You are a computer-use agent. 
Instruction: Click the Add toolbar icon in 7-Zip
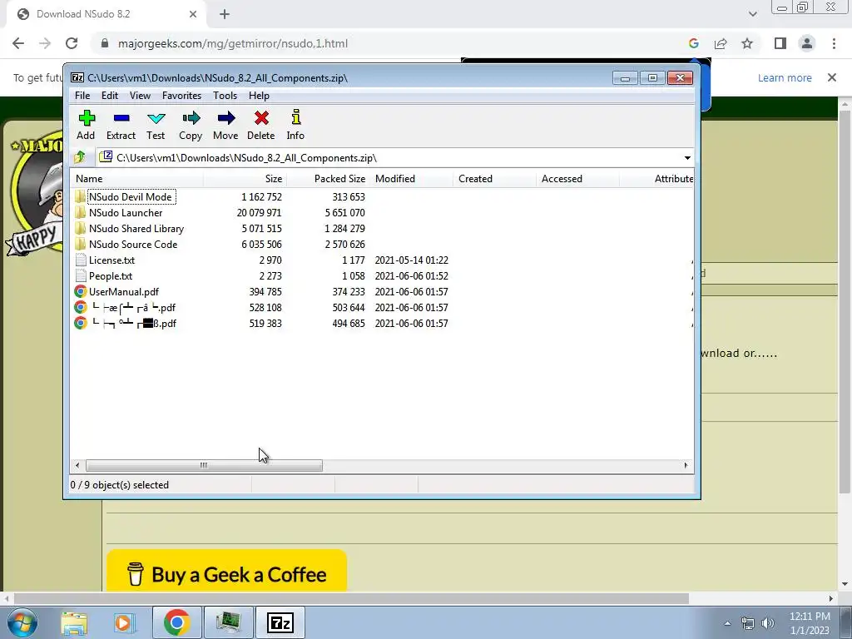[86, 125]
